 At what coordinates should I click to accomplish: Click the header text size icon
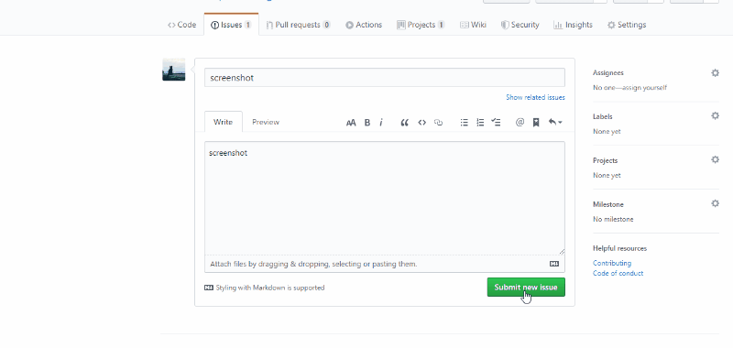tap(351, 123)
